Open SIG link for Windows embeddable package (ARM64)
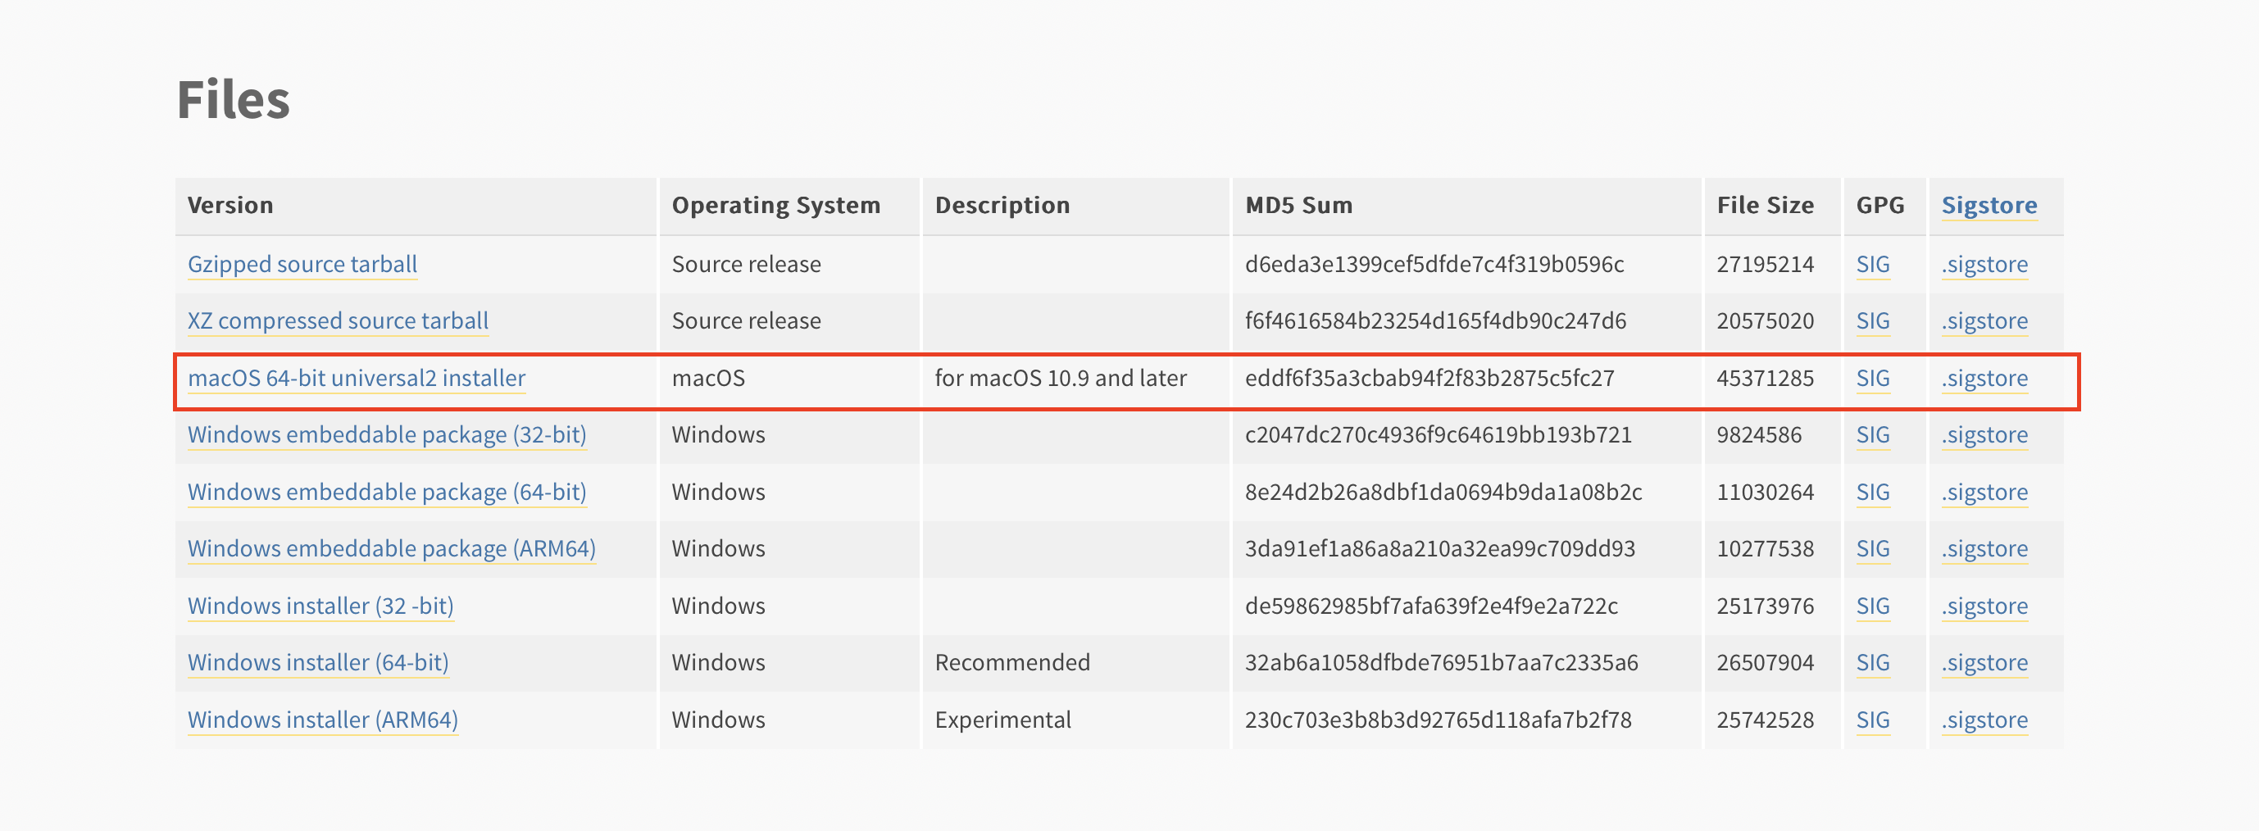The image size is (2259, 831). pyautogui.click(x=1873, y=550)
